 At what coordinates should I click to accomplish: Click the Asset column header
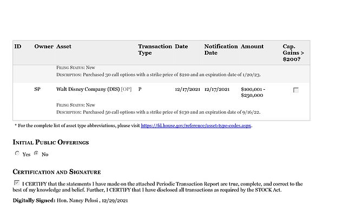[x=64, y=47]
